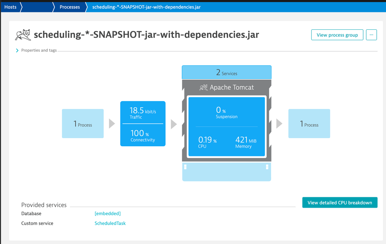Click the Apache Tomcat logo in the gray header
Screen dimensions: 386x244
[203, 87]
